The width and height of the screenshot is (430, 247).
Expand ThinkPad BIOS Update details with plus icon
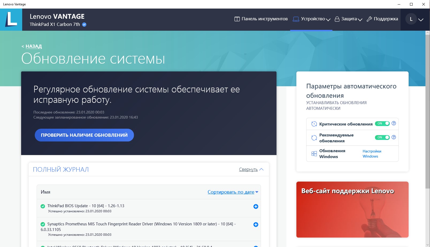click(x=256, y=206)
